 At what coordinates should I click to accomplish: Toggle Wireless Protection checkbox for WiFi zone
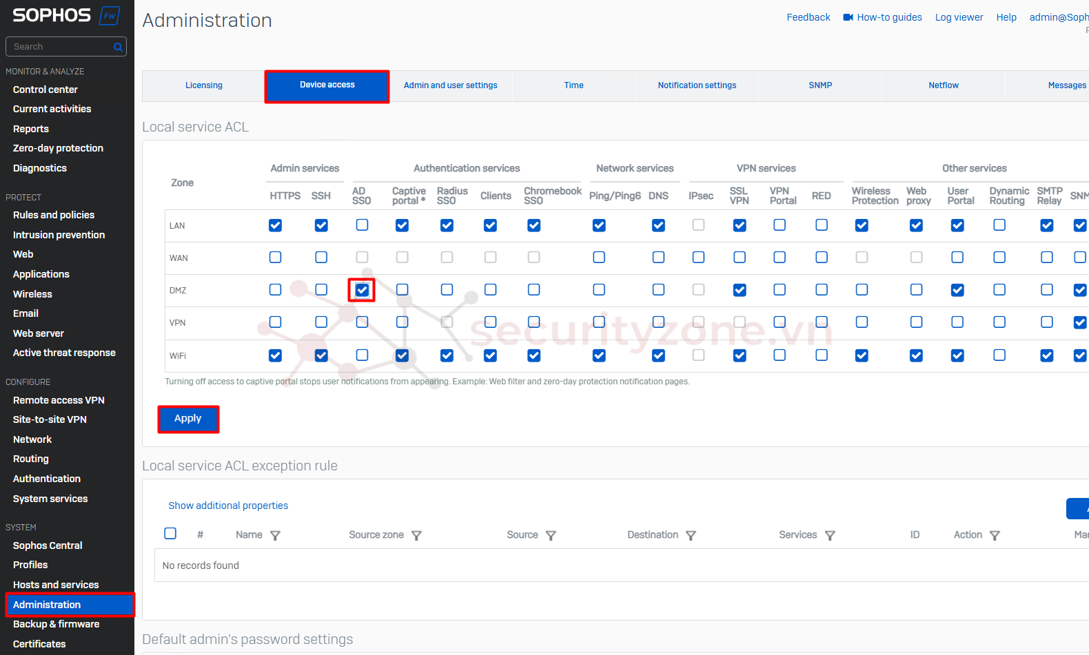[862, 355]
